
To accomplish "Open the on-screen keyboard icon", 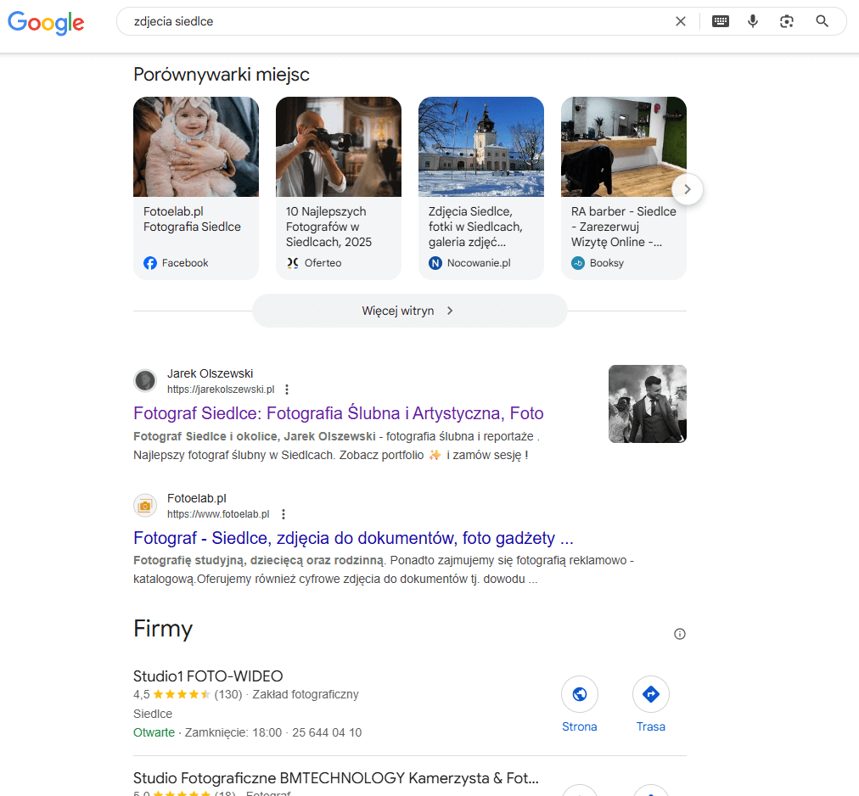I will [721, 21].
